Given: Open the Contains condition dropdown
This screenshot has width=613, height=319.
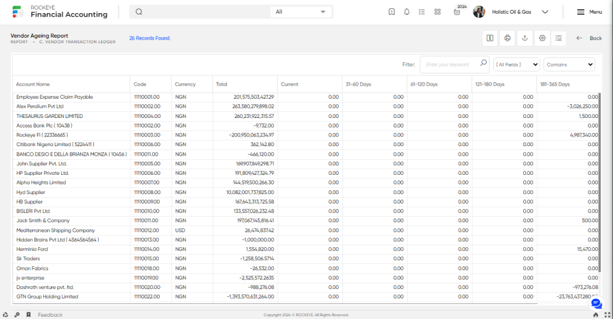Looking at the screenshot, I should click(569, 65).
